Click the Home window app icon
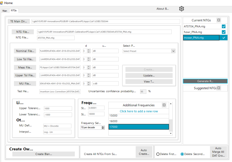 [x=2, y=3]
